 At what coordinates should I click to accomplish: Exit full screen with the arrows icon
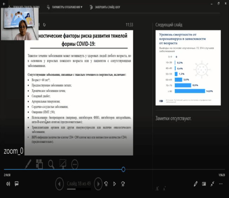click(213, 184)
